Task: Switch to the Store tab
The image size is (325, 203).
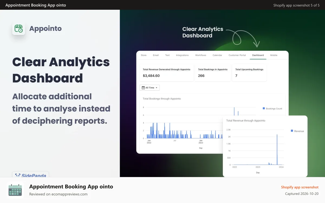Action: pyautogui.click(x=144, y=55)
